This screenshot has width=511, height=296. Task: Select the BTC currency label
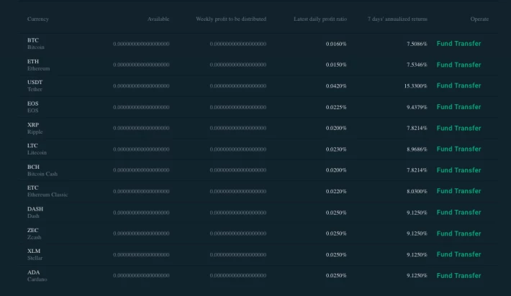click(33, 40)
